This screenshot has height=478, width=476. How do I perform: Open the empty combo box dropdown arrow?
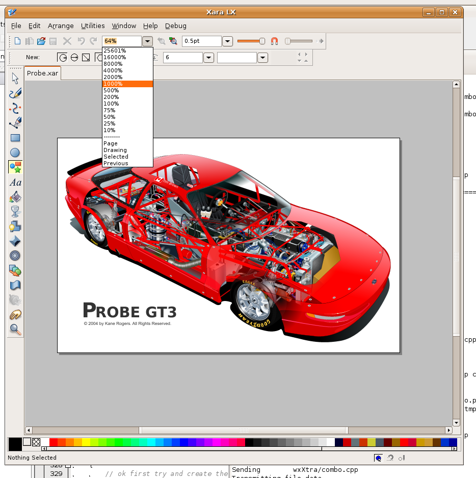click(262, 58)
